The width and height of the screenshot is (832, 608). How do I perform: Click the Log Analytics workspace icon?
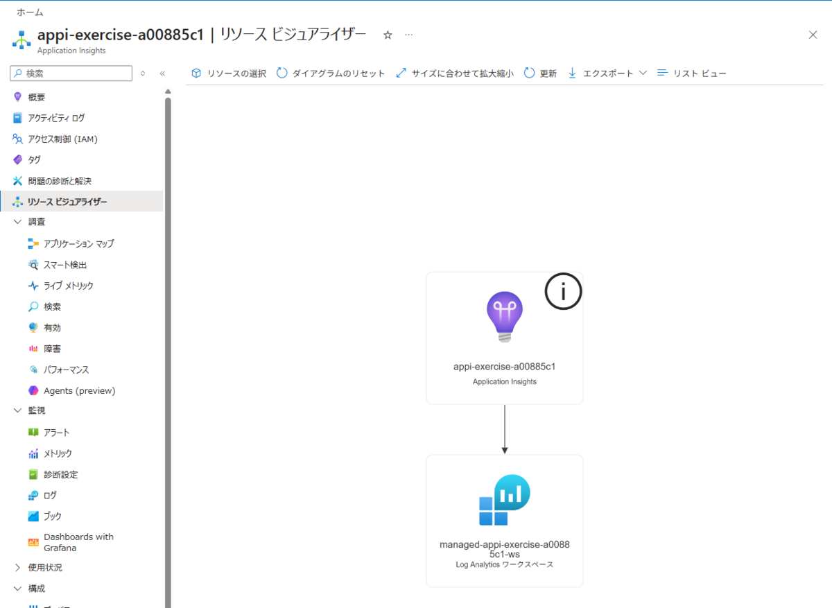click(505, 501)
